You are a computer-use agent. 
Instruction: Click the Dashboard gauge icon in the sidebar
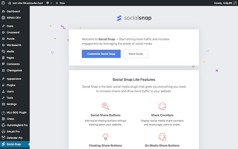point(3,12)
